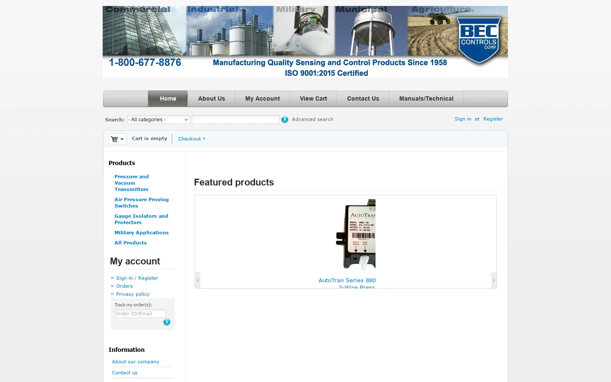Screen dimensions: 611x382
Task: Open Air Pressure Proving Switches category
Action: tap(141, 202)
